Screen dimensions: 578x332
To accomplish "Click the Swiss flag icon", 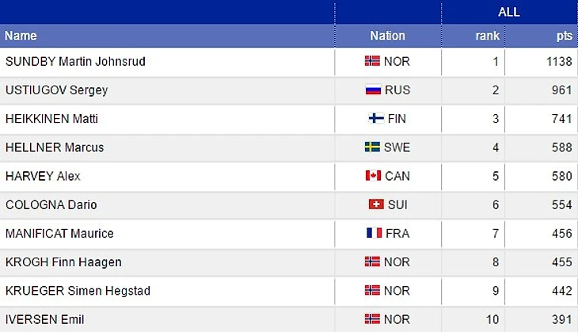I will [376, 204].
